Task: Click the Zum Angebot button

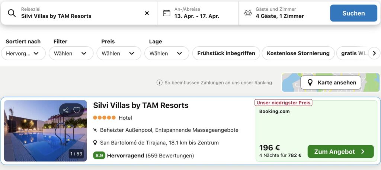Action: coord(340,151)
